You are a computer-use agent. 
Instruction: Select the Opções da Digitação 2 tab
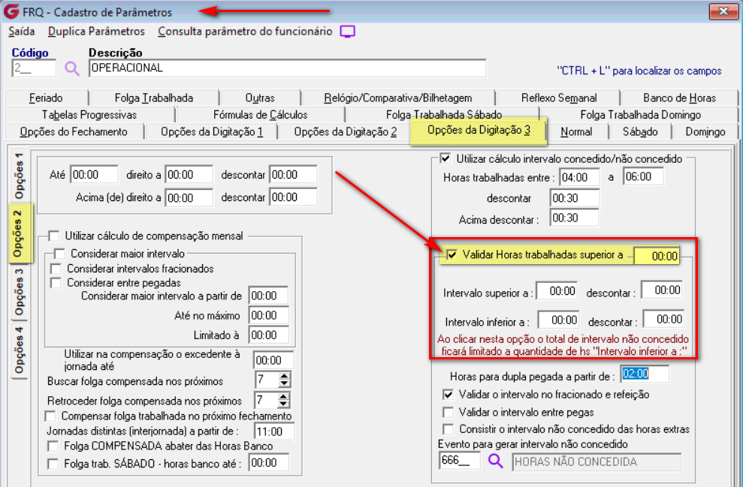tap(345, 131)
